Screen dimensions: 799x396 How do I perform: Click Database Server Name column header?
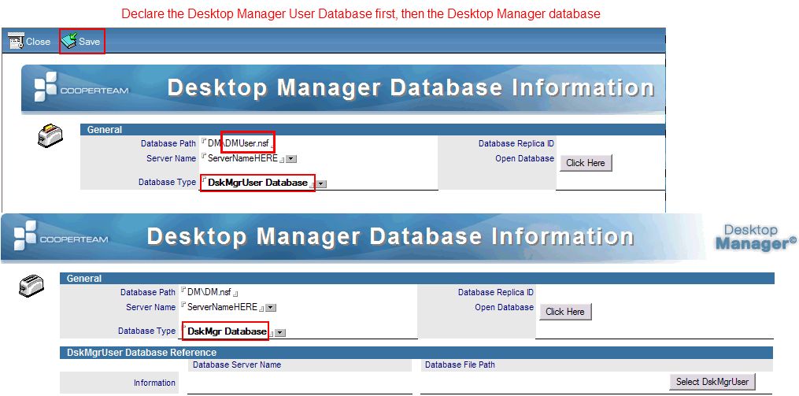pyautogui.click(x=237, y=365)
